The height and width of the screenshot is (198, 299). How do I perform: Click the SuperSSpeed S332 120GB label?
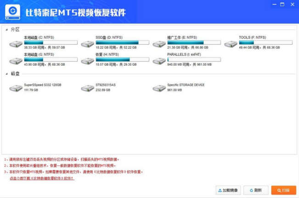pyautogui.click(x=43, y=85)
